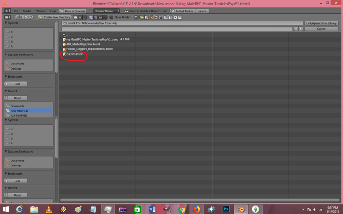Sort files by modification time
This screenshot has height=214, width=343.
point(101,17)
